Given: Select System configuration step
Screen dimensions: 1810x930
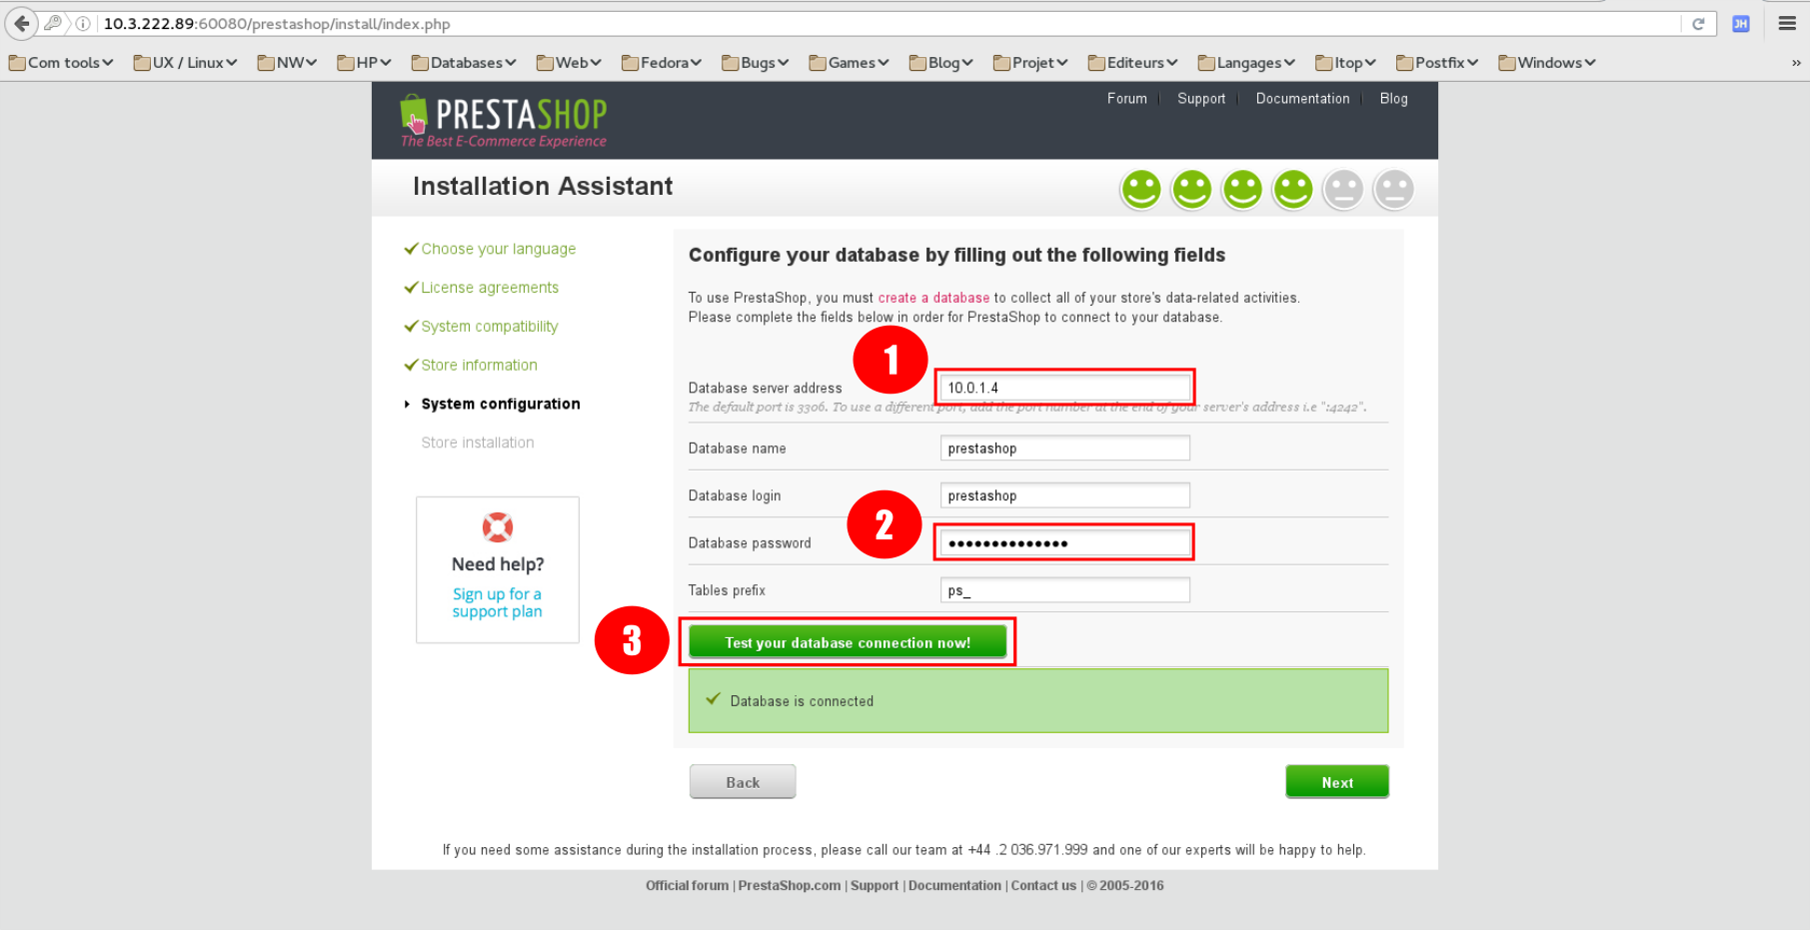Looking at the screenshot, I should 501,404.
